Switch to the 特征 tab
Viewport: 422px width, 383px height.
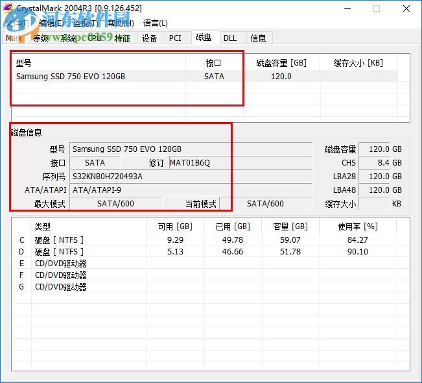pyautogui.click(x=122, y=38)
